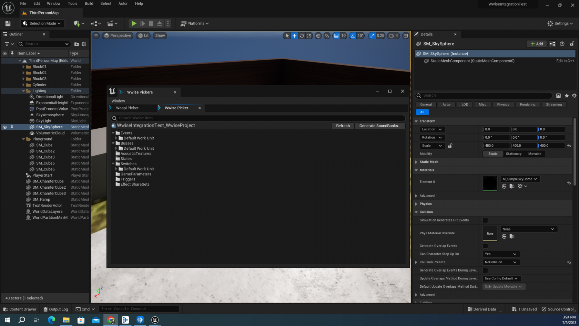Viewport: 579px width, 326px height.
Task: Toggle visibility of SM_SkySphere in Outliner
Action: (5, 127)
